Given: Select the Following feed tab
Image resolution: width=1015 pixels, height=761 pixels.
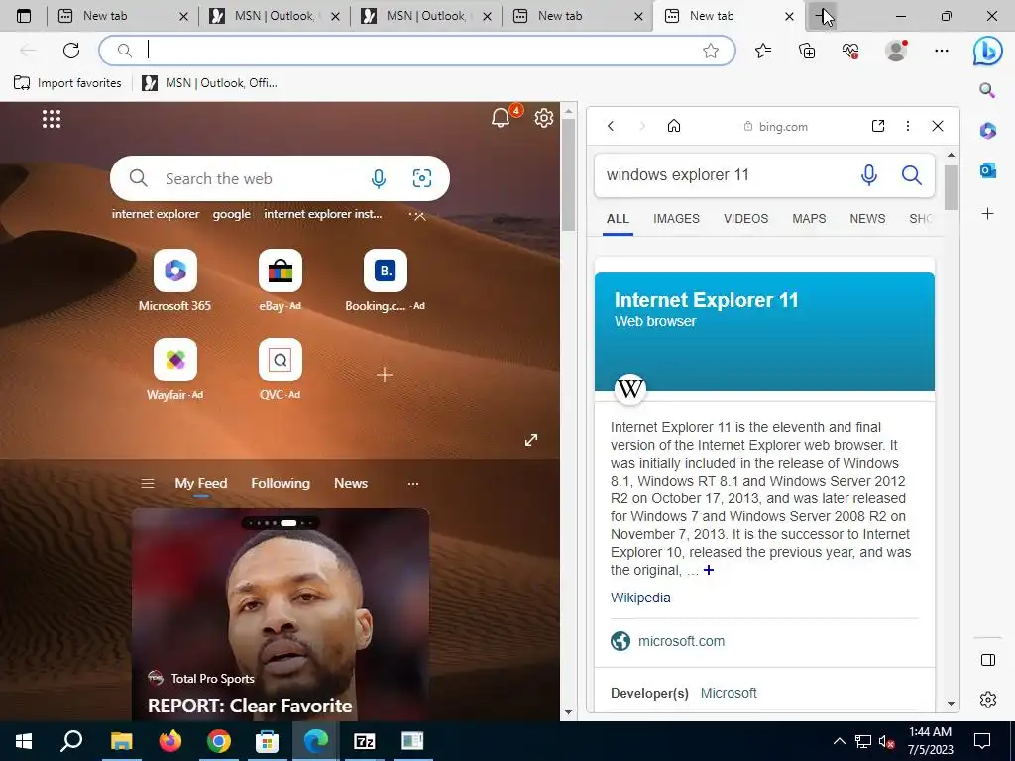Looking at the screenshot, I should coord(281,484).
